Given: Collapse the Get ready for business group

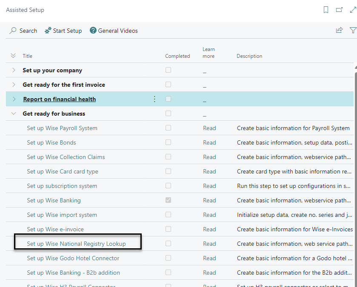Looking at the screenshot, I should 14,114.
